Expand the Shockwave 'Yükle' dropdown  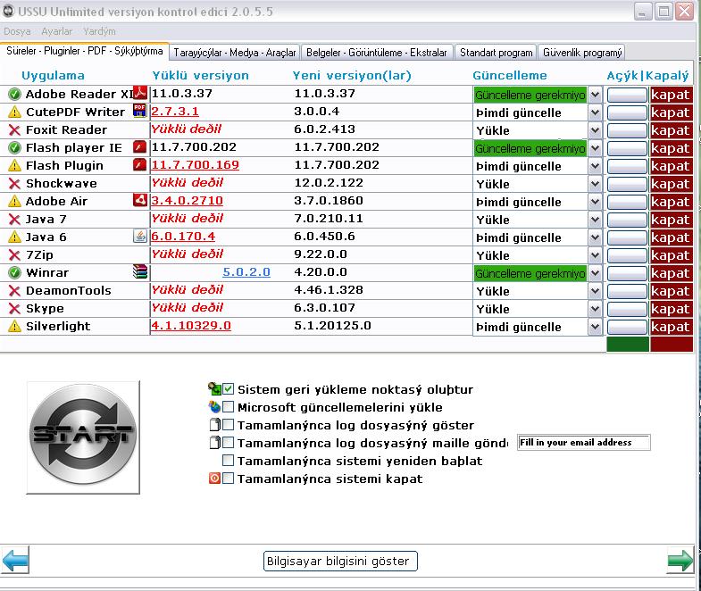595,184
